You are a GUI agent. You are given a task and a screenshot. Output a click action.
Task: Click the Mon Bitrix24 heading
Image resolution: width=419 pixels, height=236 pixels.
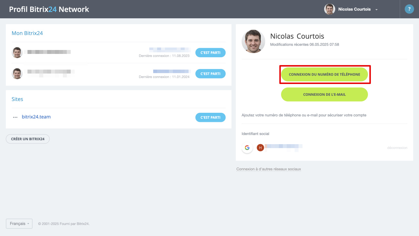coord(27,33)
